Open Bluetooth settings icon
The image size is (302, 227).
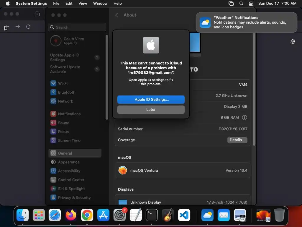tap(53, 92)
